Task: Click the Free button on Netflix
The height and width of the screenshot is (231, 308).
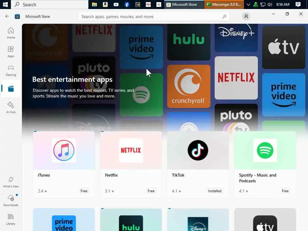Action: (151, 191)
